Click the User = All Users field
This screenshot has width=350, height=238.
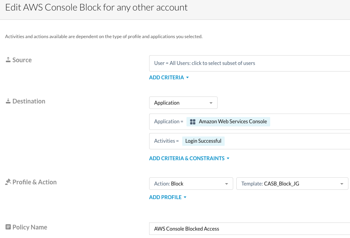(x=250, y=63)
